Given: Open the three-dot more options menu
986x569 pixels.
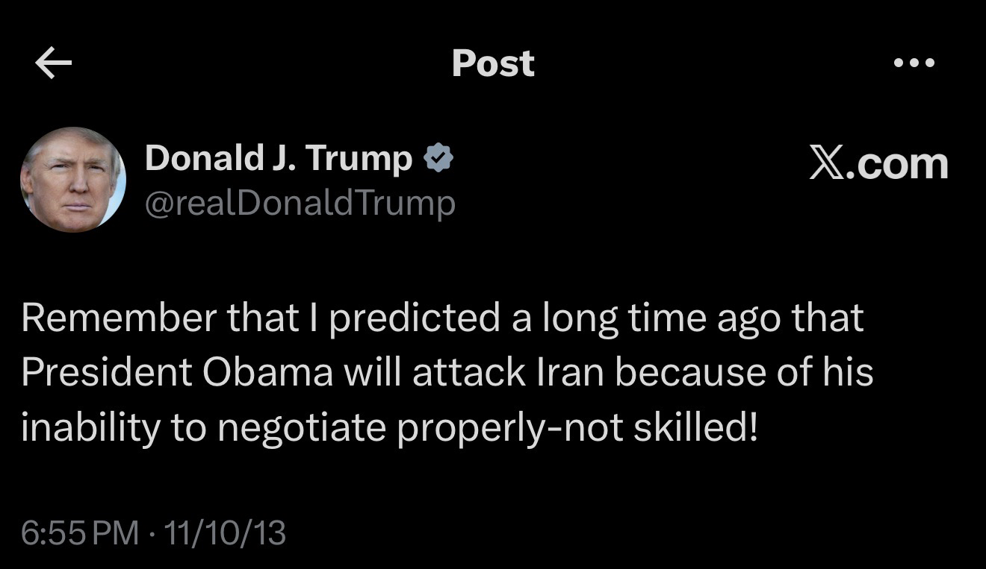Looking at the screenshot, I should 914,63.
